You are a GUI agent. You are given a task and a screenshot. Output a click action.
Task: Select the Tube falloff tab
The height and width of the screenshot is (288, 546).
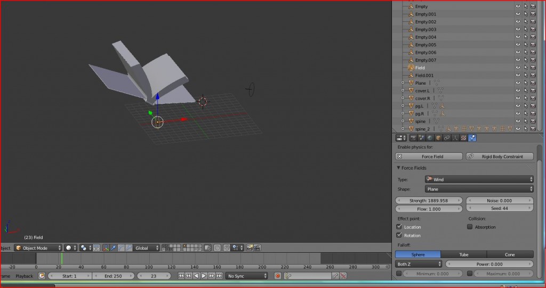tap(464, 254)
